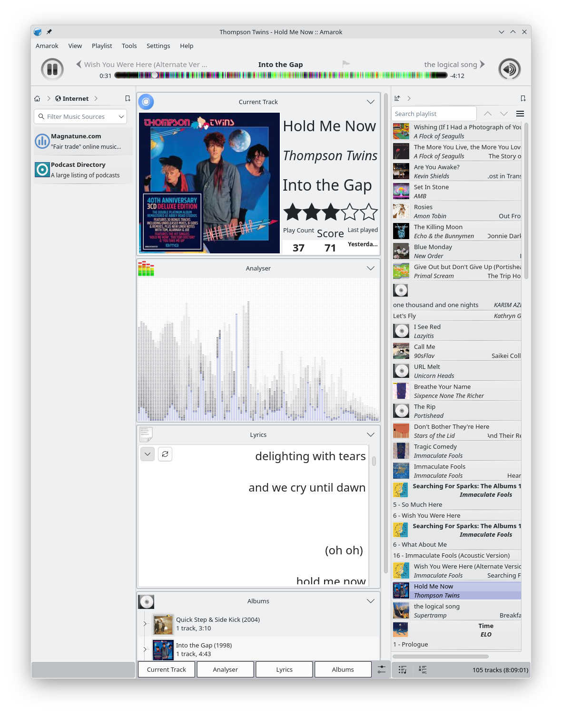Open the playlist hamburger menu icon
562x715 pixels.
(520, 114)
